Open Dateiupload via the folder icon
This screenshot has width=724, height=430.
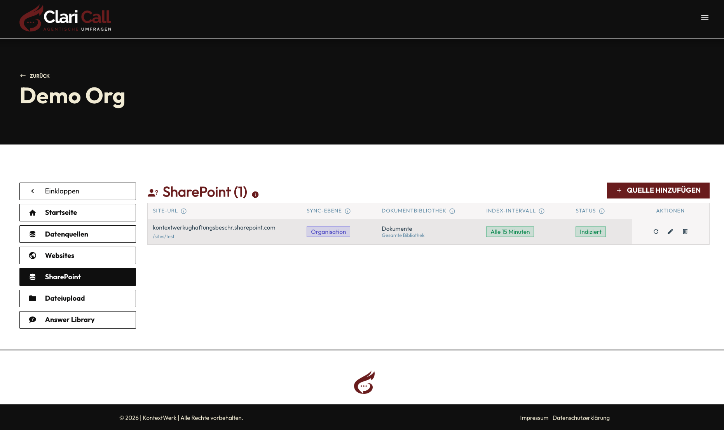coord(33,298)
